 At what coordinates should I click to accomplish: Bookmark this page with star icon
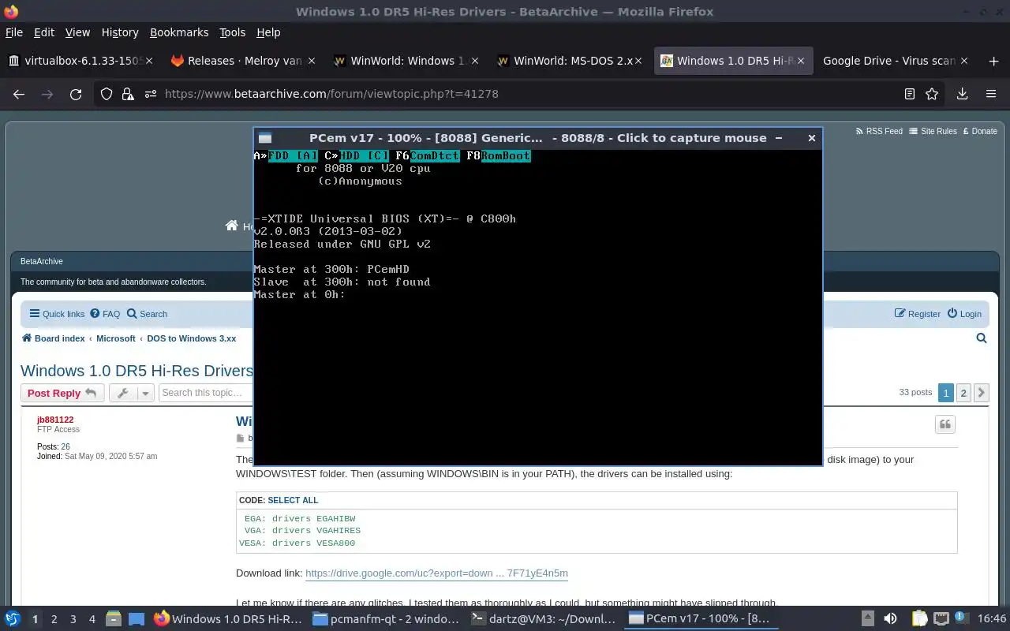(x=932, y=94)
